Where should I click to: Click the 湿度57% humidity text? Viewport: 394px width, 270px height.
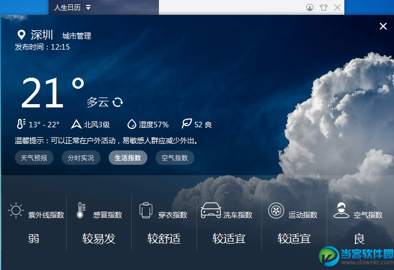153,125
